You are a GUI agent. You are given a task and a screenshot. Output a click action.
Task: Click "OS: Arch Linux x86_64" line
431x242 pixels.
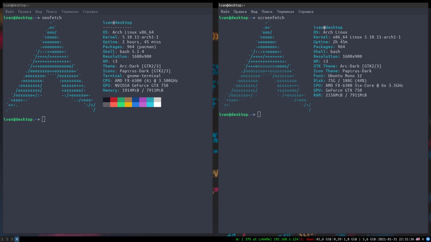click(128, 32)
